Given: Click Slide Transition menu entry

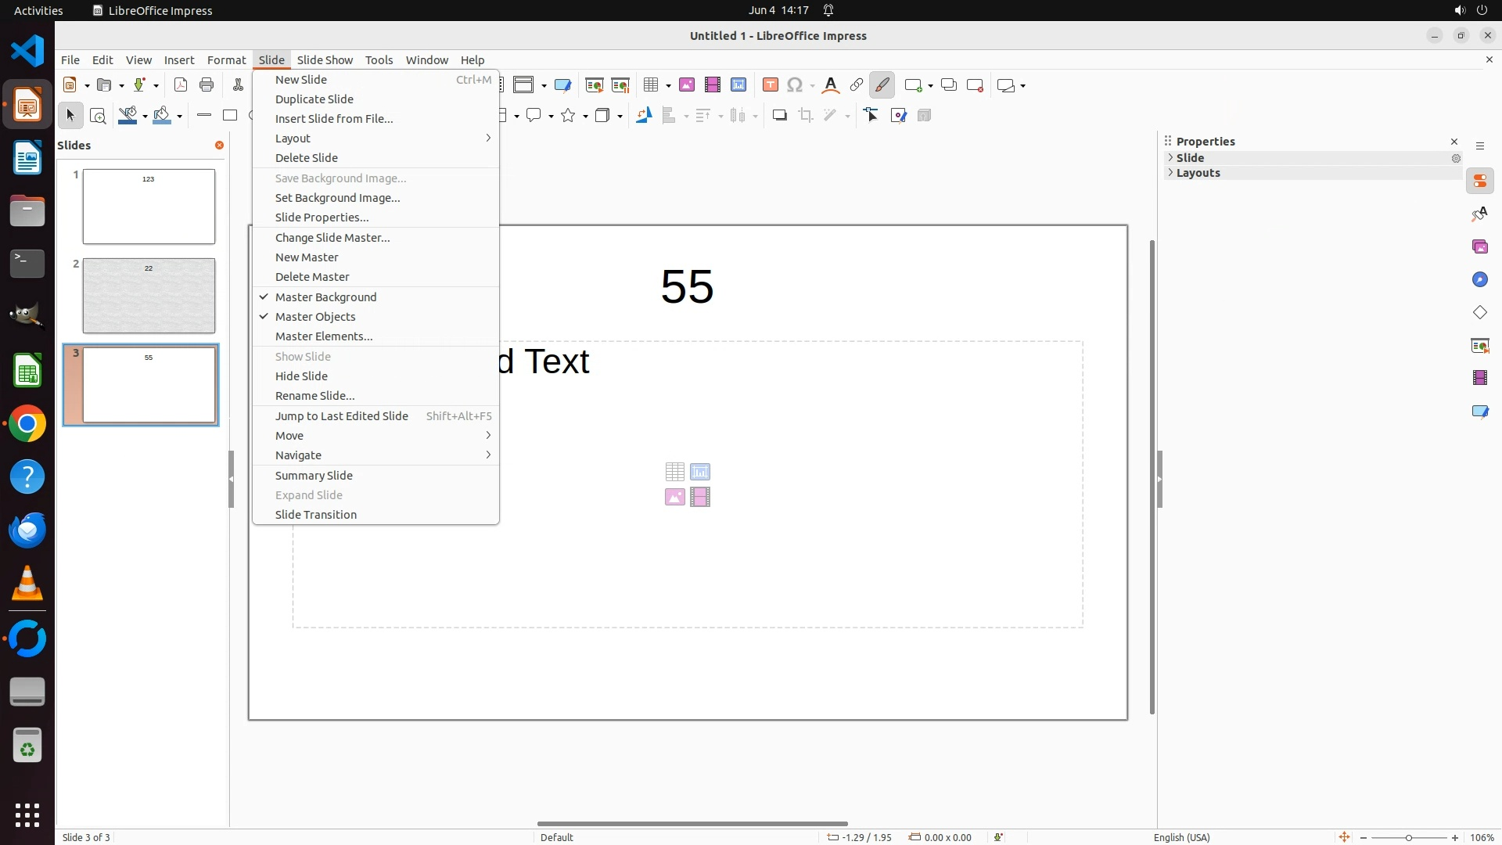Looking at the screenshot, I should (x=315, y=515).
